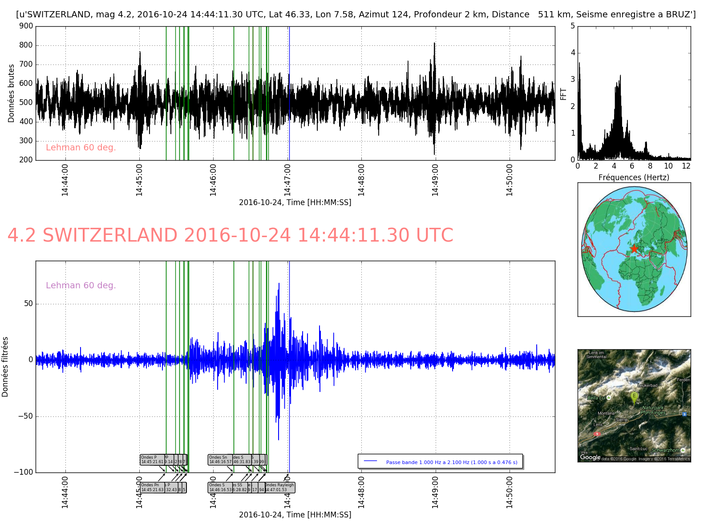Click the Ondes Pn annotation box
Screen dimensions: 712x525
152,488
